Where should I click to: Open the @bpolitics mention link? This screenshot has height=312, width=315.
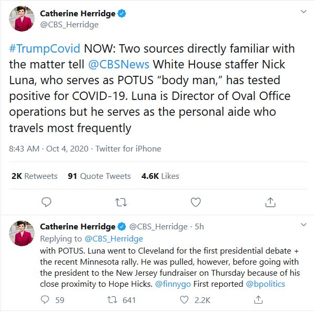[x=266, y=284]
